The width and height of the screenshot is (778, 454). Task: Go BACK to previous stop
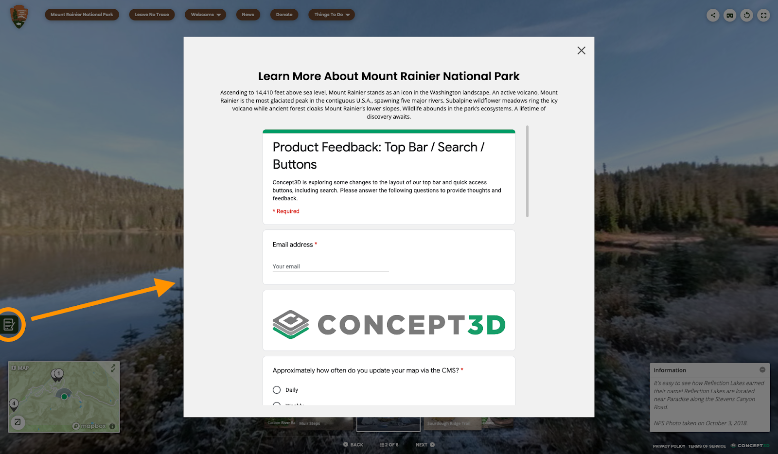353,445
